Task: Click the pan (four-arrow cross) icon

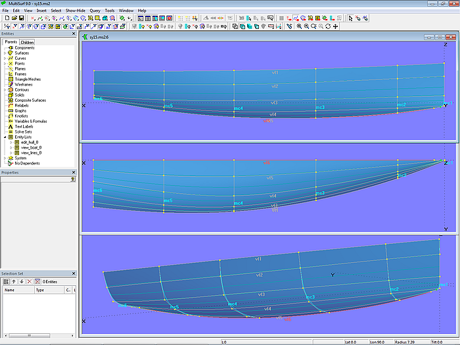Action: (336, 26)
